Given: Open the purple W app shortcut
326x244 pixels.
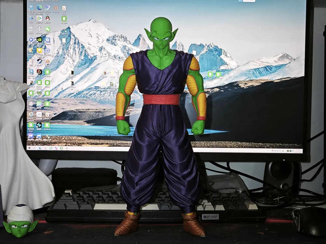Looking at the screenshot, I should click(x=31, y=136).
